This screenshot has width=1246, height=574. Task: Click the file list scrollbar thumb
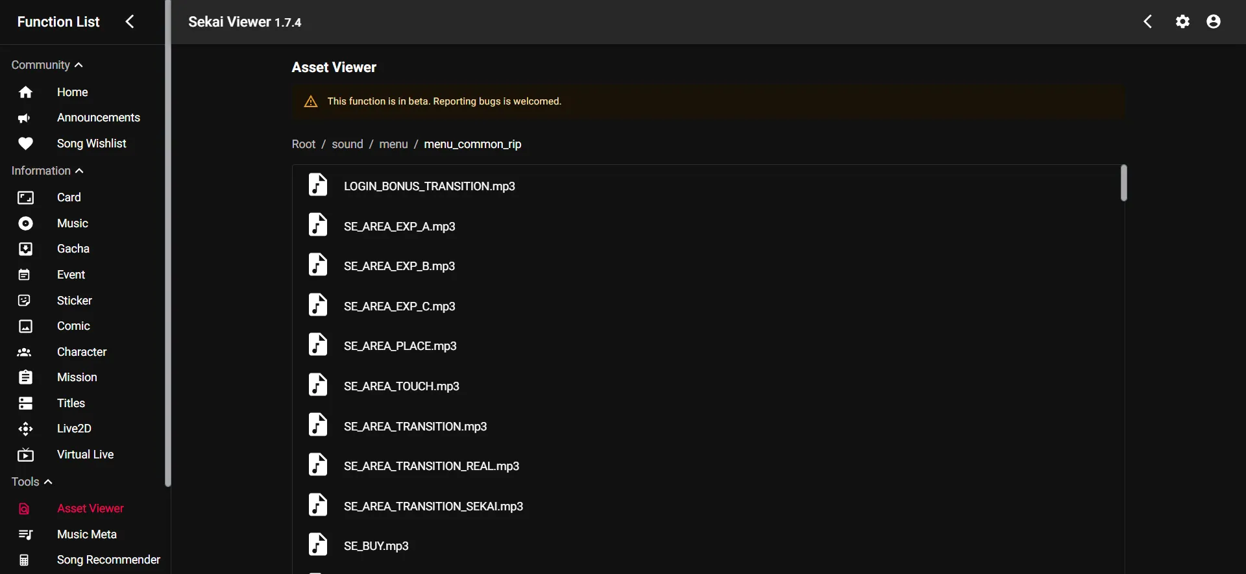point(1123,183)
